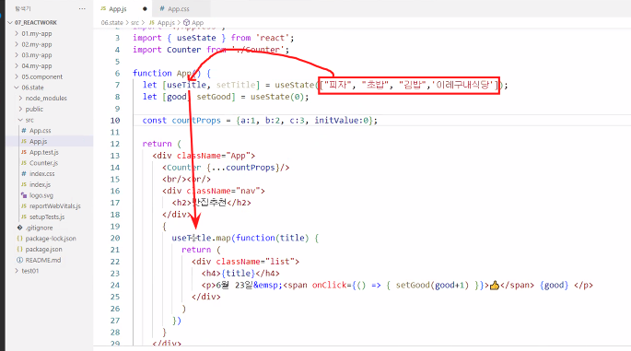Switch to the App.css editor tab
This screenshot has height=351, width=631.
(x=179, y=9)
